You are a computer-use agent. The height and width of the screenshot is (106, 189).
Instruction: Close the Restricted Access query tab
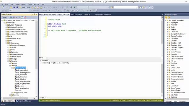pyautogui.click(x=68, y=14)
